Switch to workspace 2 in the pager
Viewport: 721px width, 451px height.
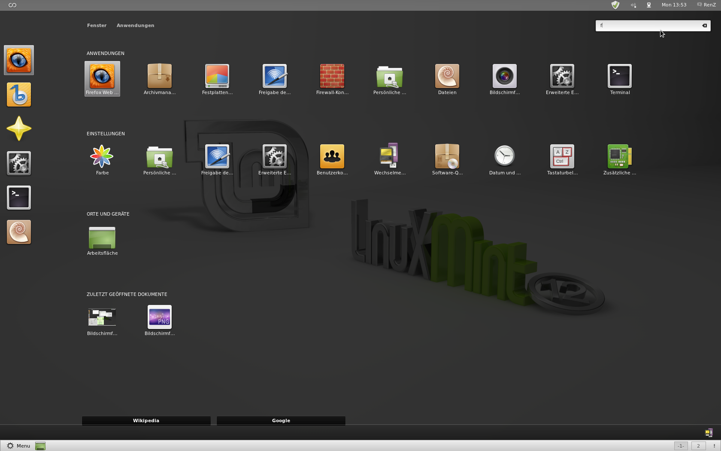point(698,446)
